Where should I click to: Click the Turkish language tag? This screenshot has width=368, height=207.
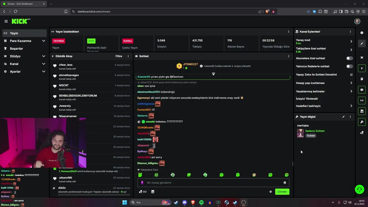310,136
